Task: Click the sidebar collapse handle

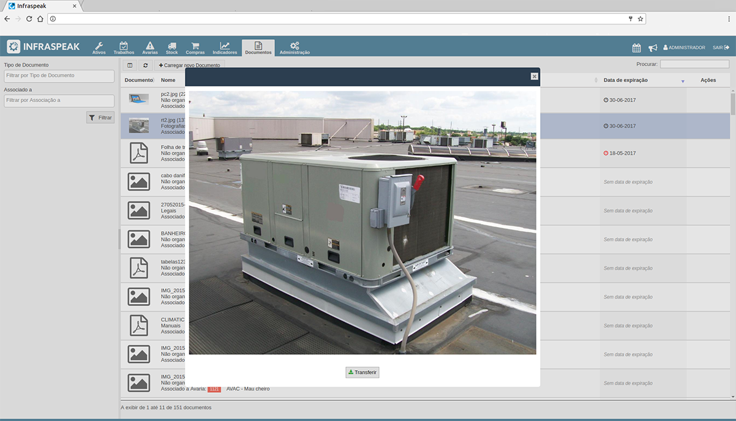Action: [x=119, y=239]
